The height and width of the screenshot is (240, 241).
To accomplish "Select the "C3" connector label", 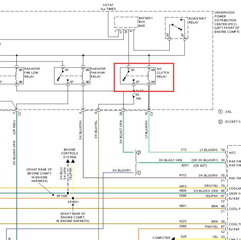I will pyautogui.click(x=151, y=114).
